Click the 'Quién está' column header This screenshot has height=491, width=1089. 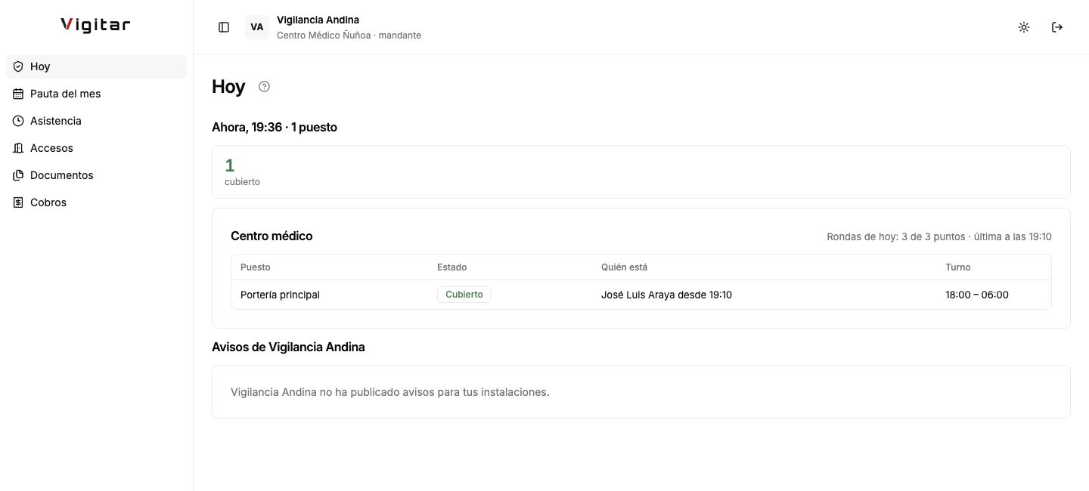[x=624, y=267]
